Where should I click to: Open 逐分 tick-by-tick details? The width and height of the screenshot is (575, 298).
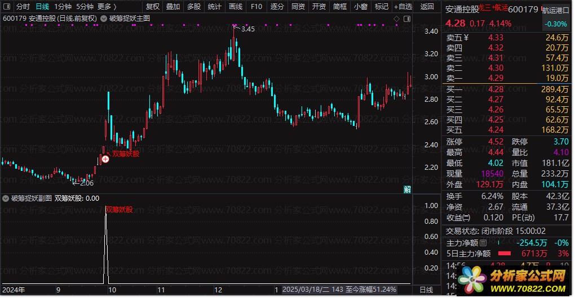[277, 7]
